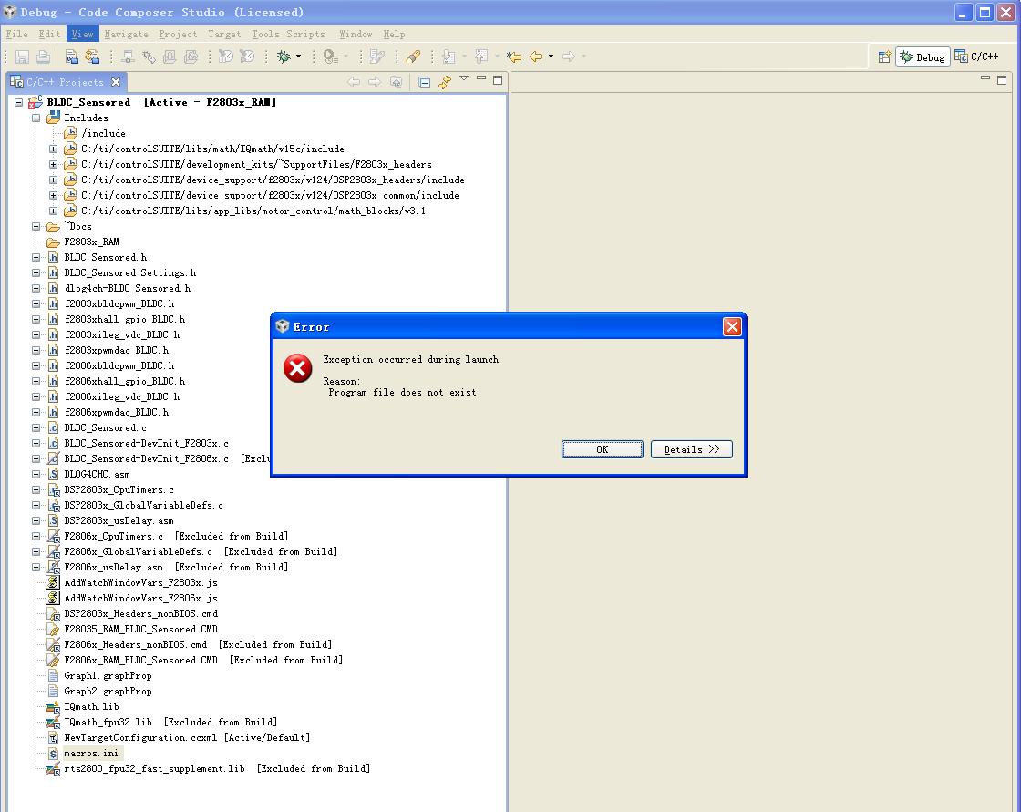This screenshot has width=1021, height=812.
Task: Maximize the editor area pane
Action: coord(1002,80)
